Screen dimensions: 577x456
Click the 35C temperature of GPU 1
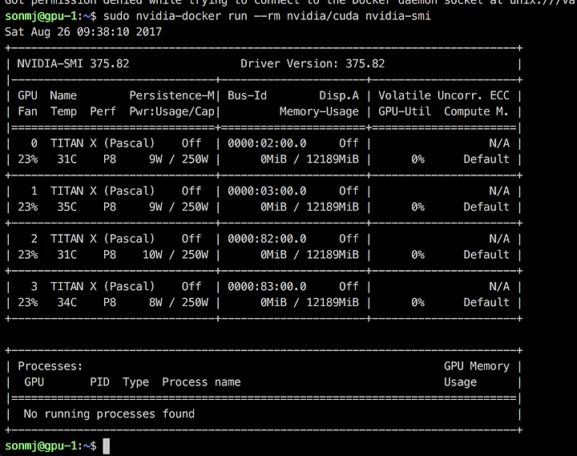point(67,207)
